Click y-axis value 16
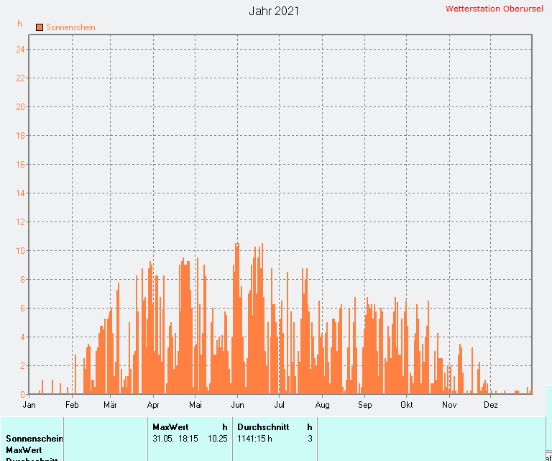This screenshot has width=552, height=461. pyautogui.click(x=20, y=165)
